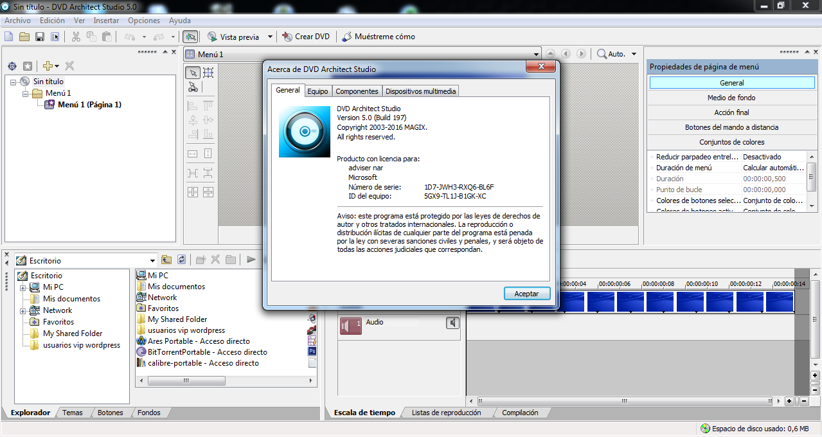Click Muéstreme cómo in the toolbar
Screen dimensions: 822x437
coord(378,37)
